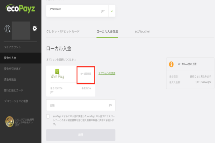
Task: Click the ローカル入金 page heading
Action: coord(59,49)
